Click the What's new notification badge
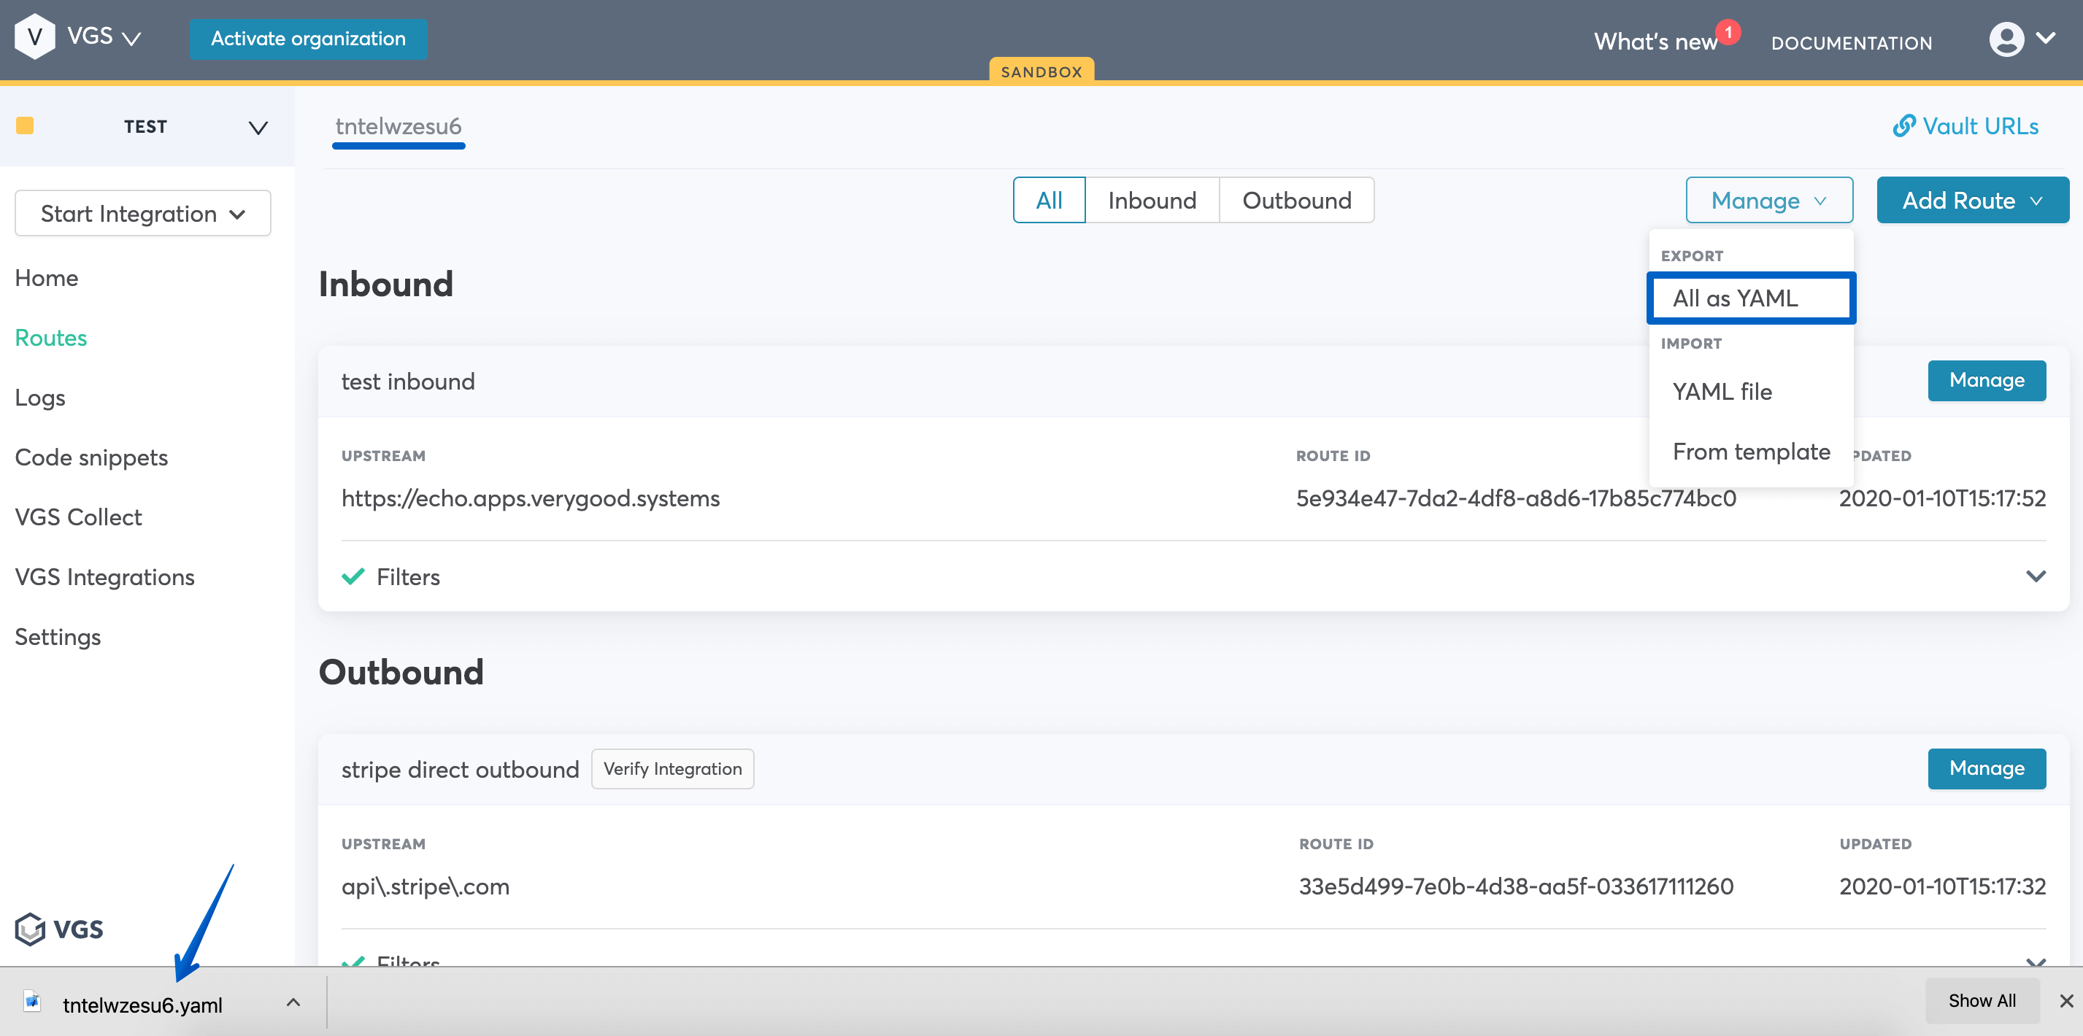The width and height of the screenshot is (2083, 1036). click(x=1728, y=31)
